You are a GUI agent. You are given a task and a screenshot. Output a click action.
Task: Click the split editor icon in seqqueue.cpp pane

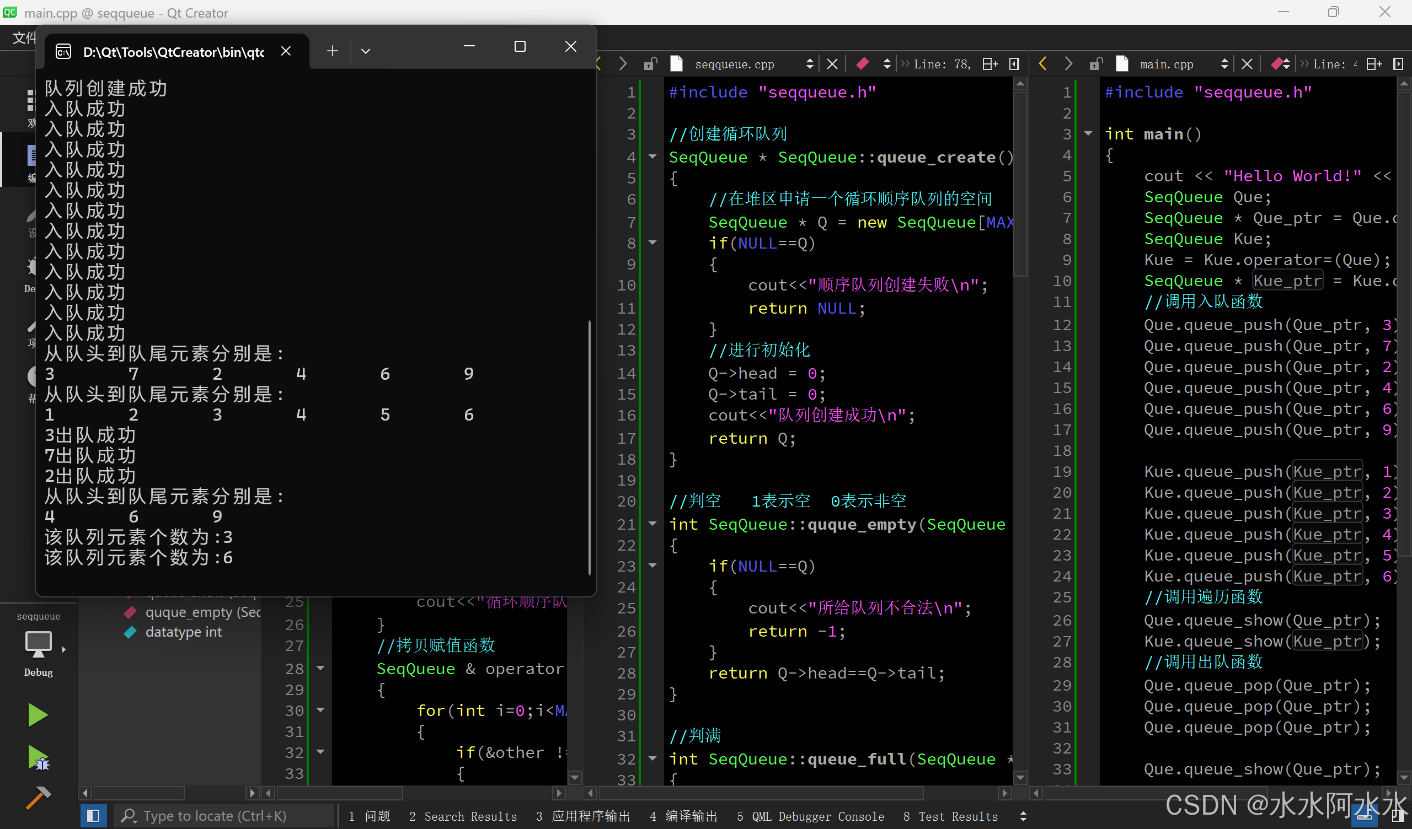[990, 64]
